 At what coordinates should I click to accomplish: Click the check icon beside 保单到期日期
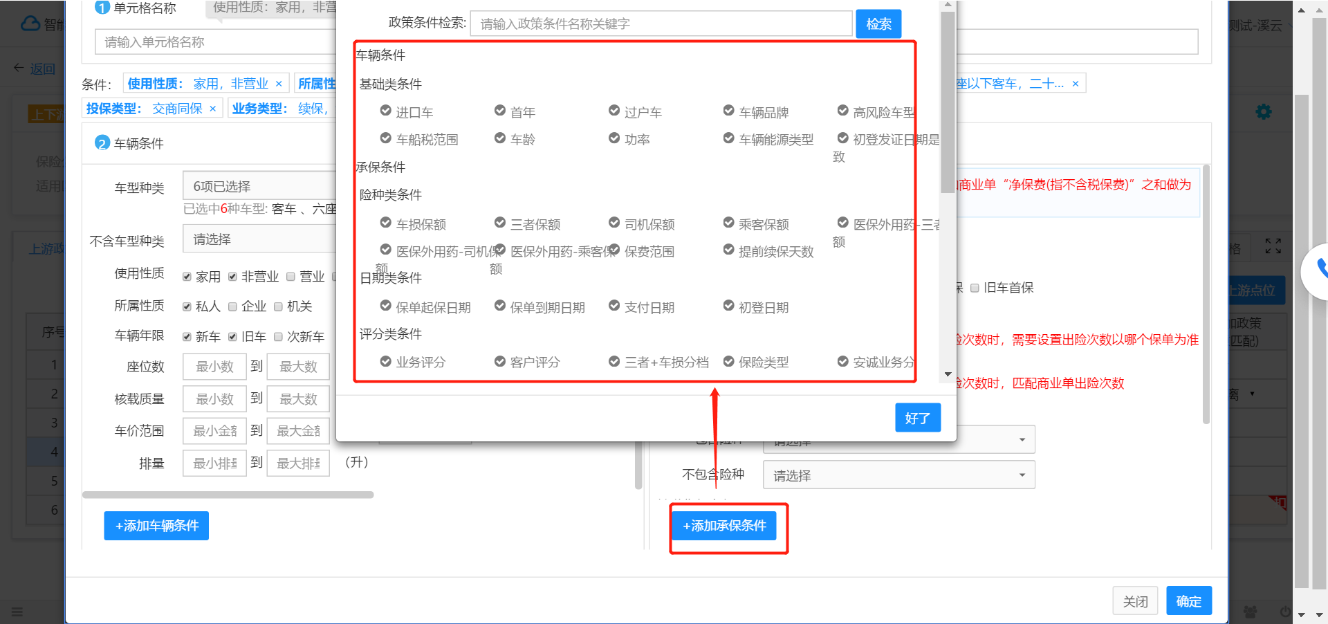[x=500, y=306]
